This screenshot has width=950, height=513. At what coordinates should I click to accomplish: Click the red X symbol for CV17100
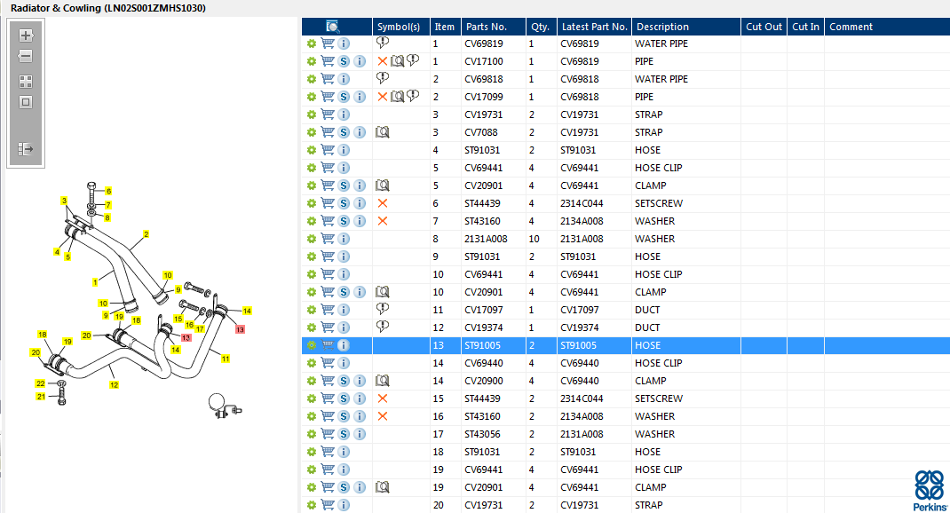pyautogui.click(x=383, y=61)
